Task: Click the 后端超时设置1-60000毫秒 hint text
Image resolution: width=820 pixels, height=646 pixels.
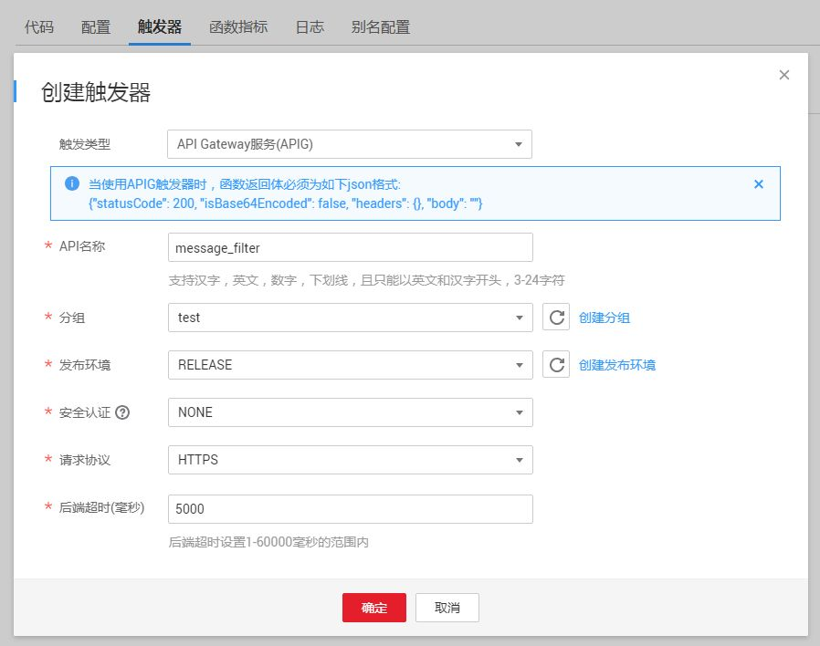Action: 268,542
